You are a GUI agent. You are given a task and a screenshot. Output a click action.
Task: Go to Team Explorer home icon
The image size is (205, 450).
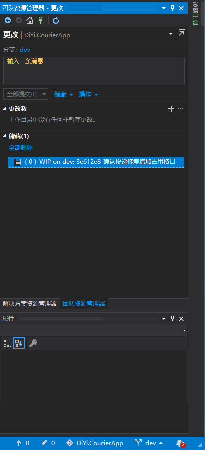coord(30,20)
